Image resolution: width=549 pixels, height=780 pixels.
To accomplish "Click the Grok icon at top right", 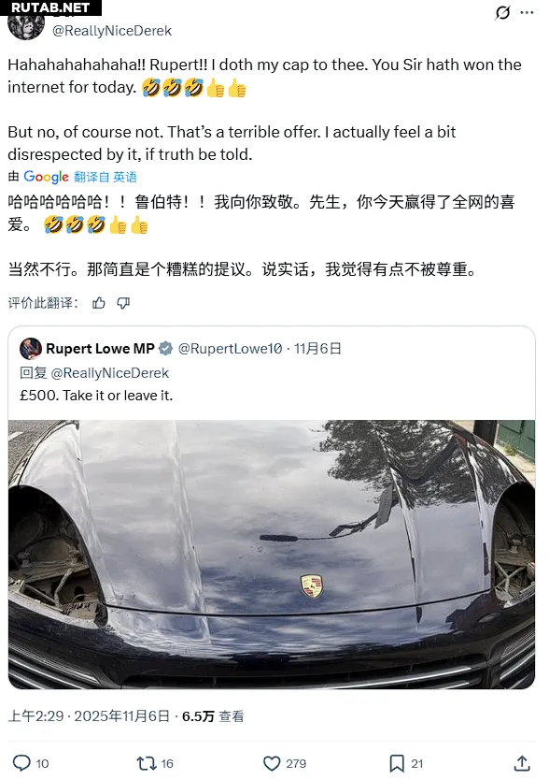I will (502, 12).
